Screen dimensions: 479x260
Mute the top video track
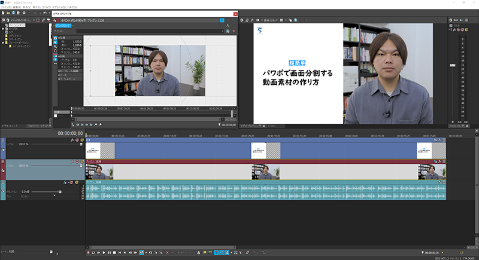pyautogui.click(x=77, y=140)
